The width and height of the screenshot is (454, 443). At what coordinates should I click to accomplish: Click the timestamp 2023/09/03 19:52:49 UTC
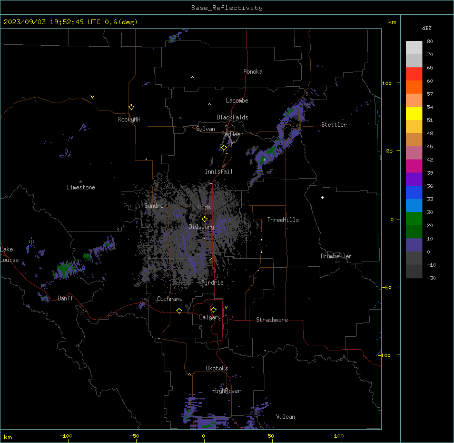pyautogui.click(x=53, y=22)
